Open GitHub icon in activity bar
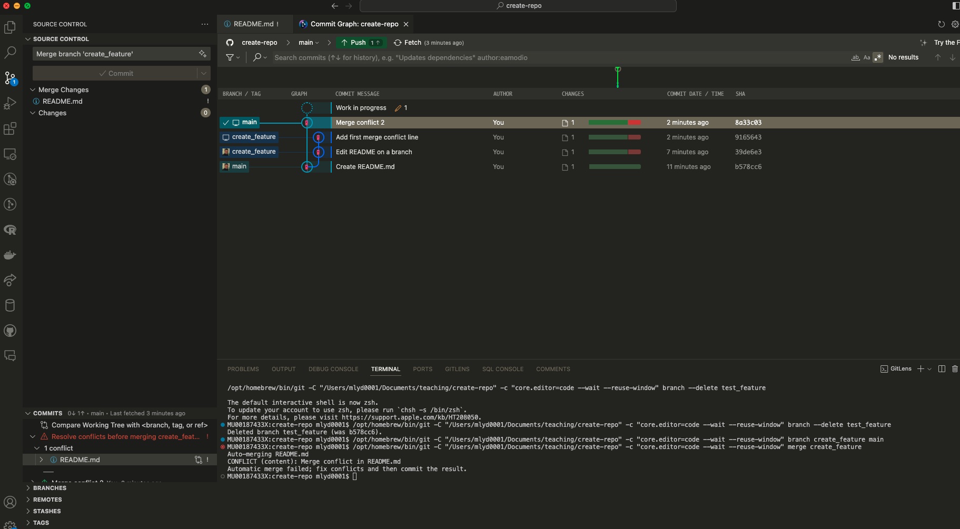960x529 pixels. [x=10, y=331]
